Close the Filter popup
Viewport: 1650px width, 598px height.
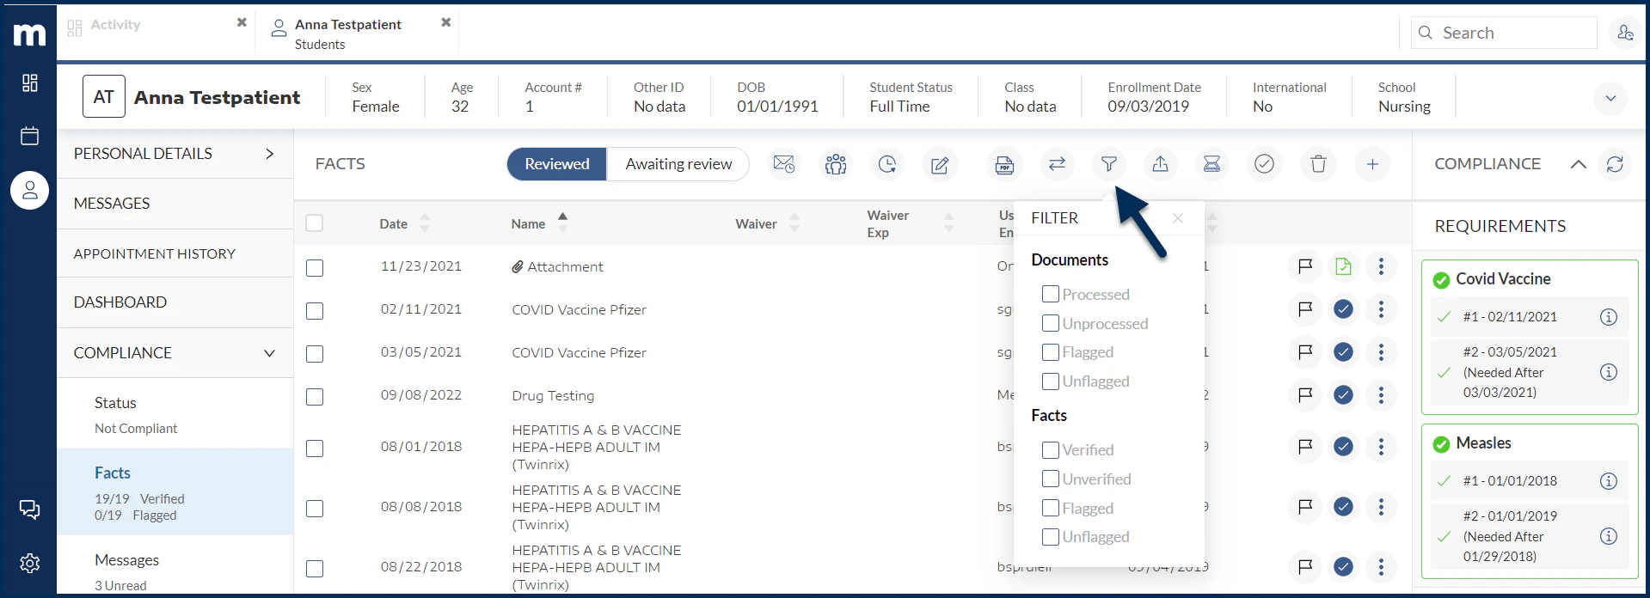click(1178, 218)
